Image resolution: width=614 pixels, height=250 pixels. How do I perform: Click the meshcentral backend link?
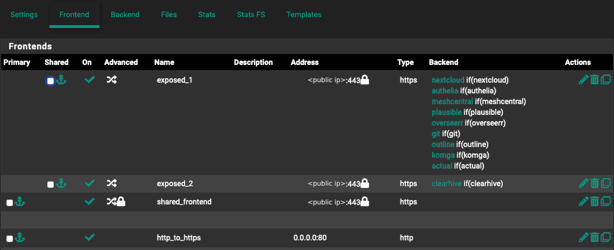pyautogui.click(x=452, y=101)
